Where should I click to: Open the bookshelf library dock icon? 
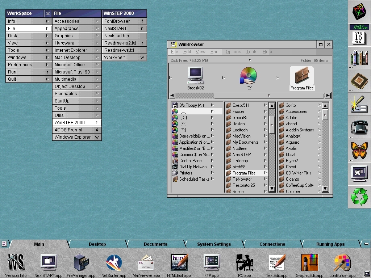pyautogui.click(x=359, y=58)
